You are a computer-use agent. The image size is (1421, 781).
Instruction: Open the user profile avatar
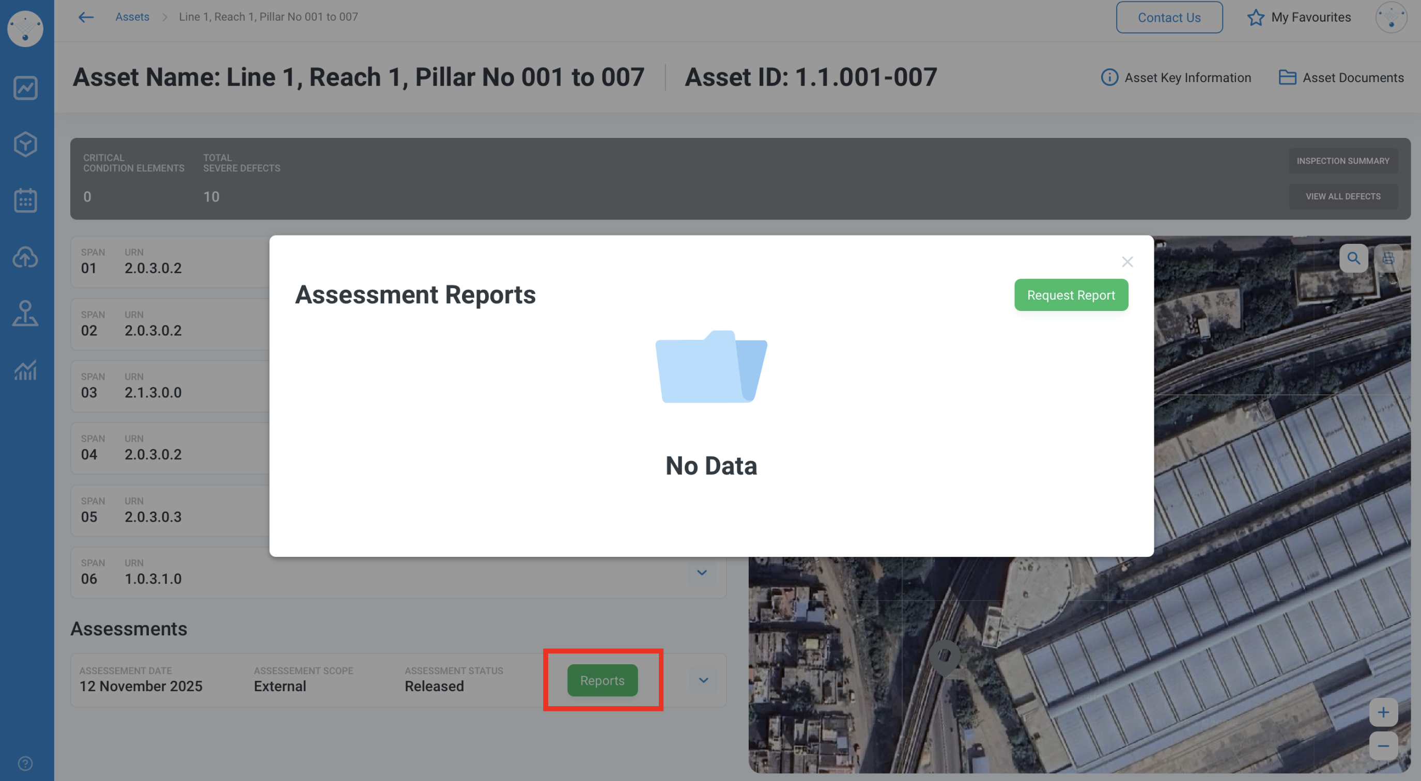(1391, 17)
